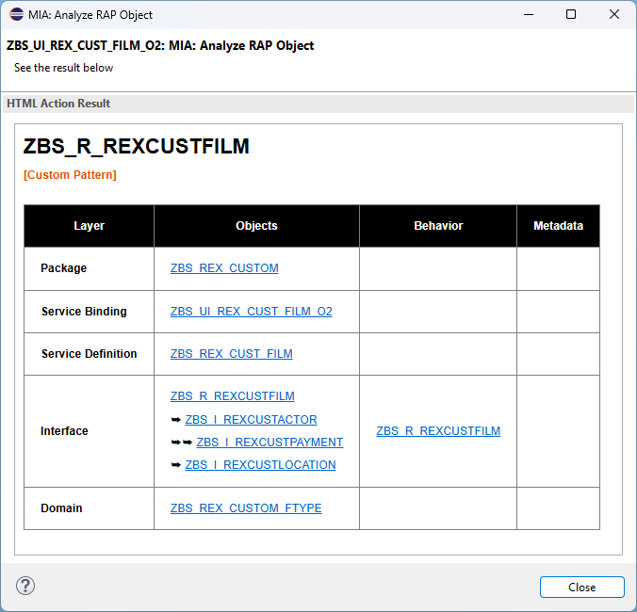The image size is (637, 612).
Task: Open the ZBS_I_REXCUSTLOCATION interface link
Action: (260, 465)
